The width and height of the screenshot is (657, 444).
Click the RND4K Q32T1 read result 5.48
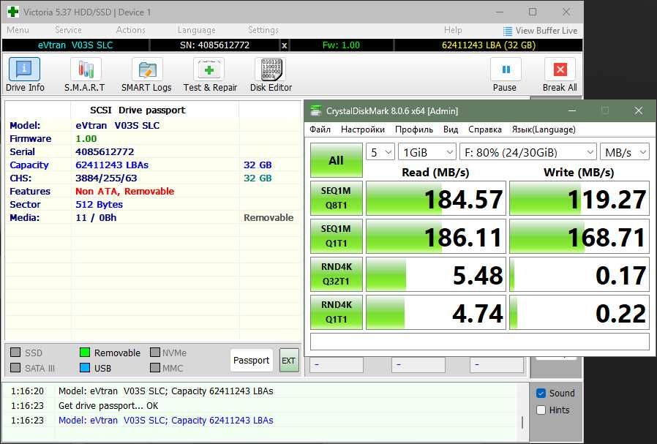tap(436, 274)
